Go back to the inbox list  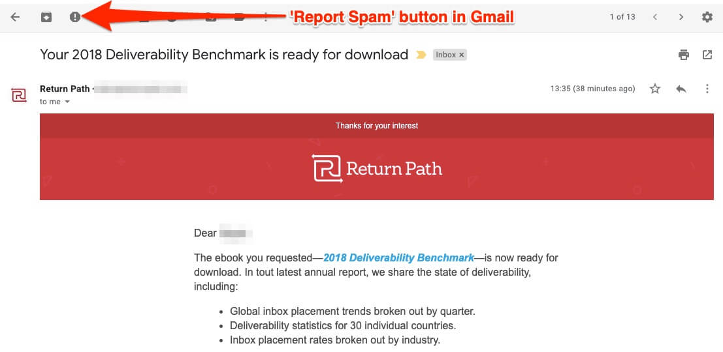point(16,17)
